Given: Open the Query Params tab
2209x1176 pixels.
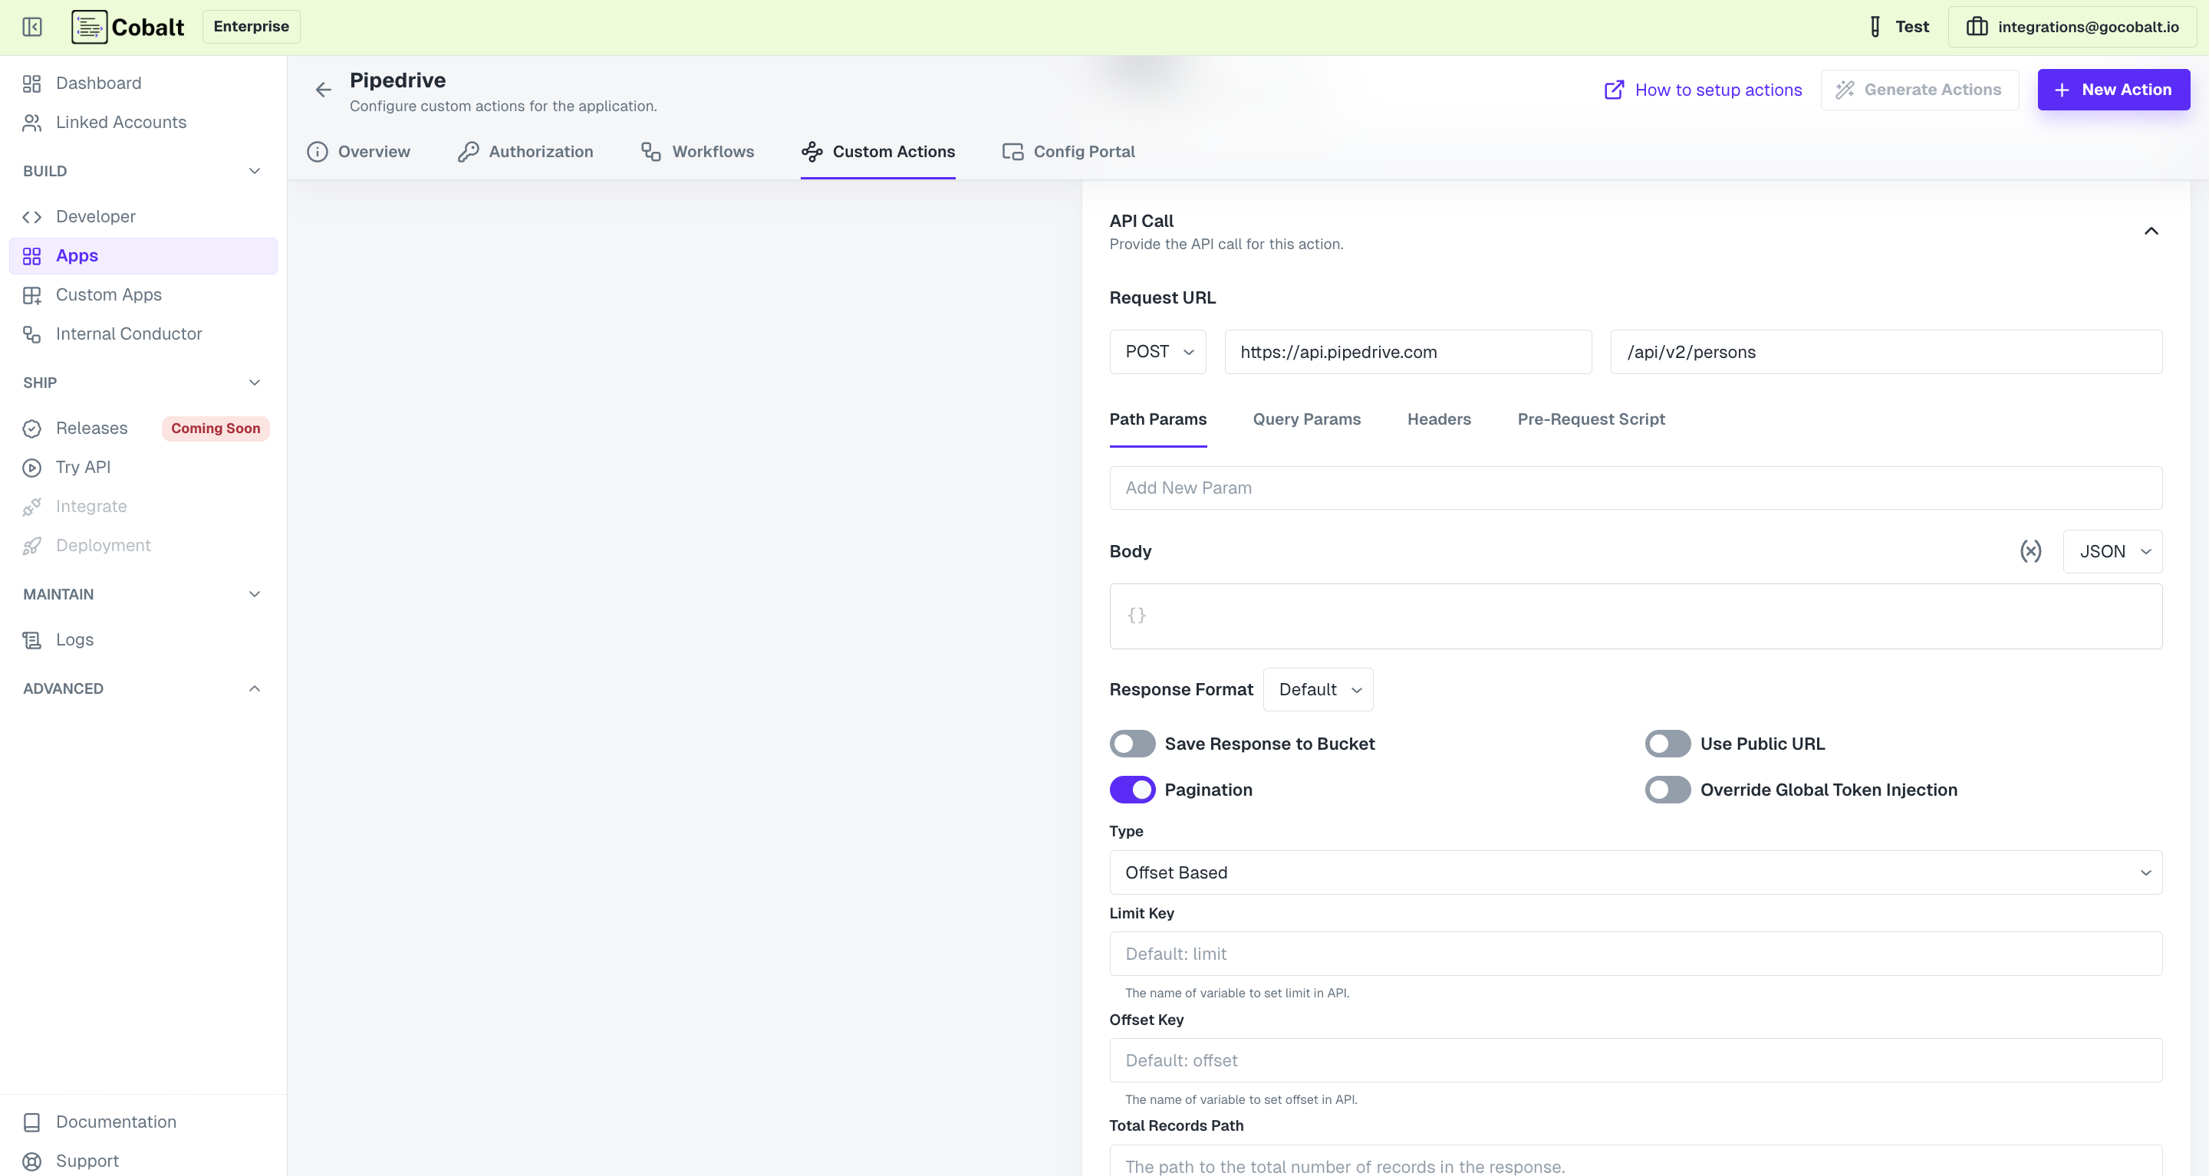Looking at the screenshot, I should point(1306,419).
